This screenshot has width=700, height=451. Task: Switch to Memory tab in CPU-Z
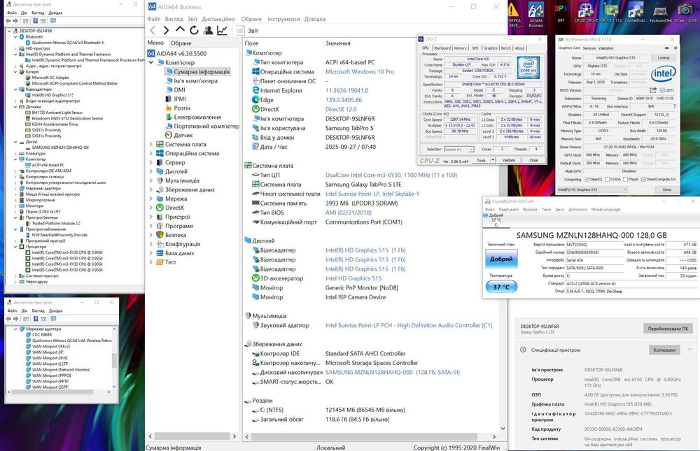click(461, 48)
